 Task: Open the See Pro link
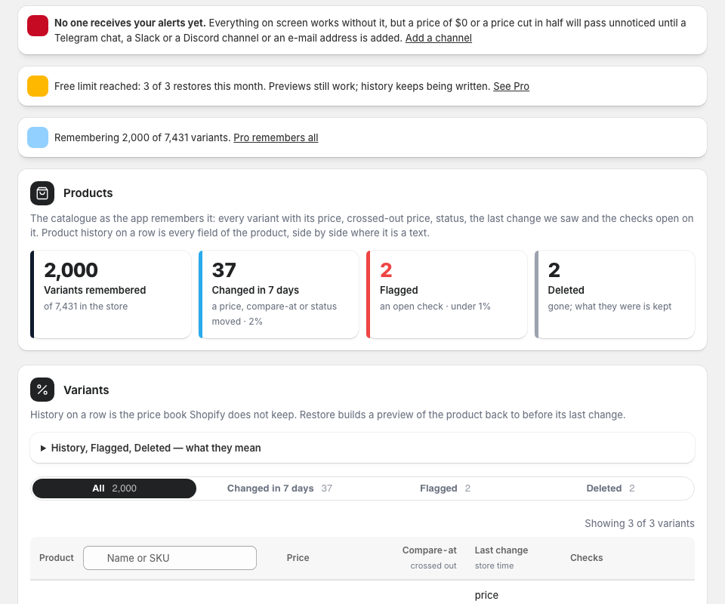(511, 86)
